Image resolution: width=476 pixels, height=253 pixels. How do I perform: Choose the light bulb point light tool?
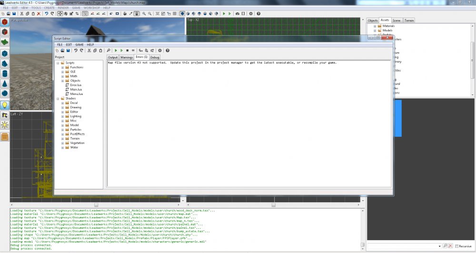click(5, 105)
